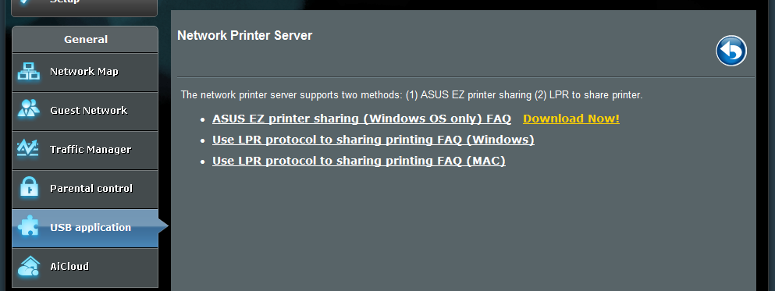This screenshot has height=291, width=775.
Task: Click the USB application puzzle-piece icon
Action: (29, 227)
